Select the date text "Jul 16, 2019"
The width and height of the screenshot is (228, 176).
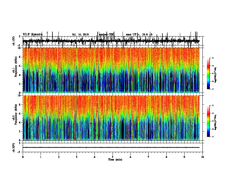click(x=80, y=35)
